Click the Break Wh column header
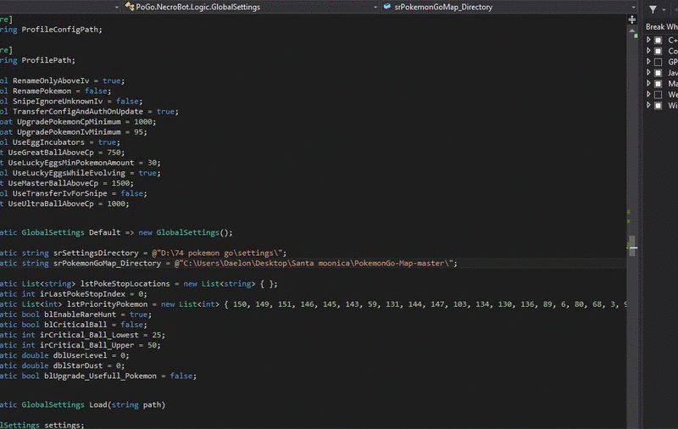 coord(662,27)
